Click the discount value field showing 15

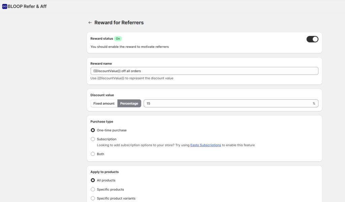[x=226, y=103]
